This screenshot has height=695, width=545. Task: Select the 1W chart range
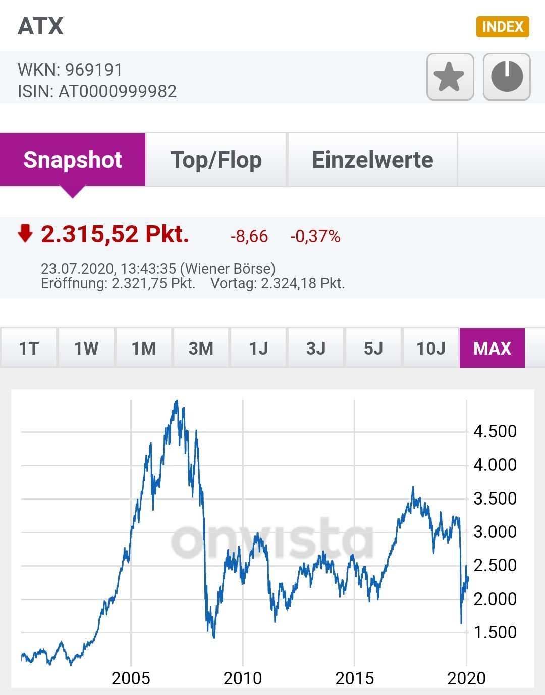pos(86,348)
